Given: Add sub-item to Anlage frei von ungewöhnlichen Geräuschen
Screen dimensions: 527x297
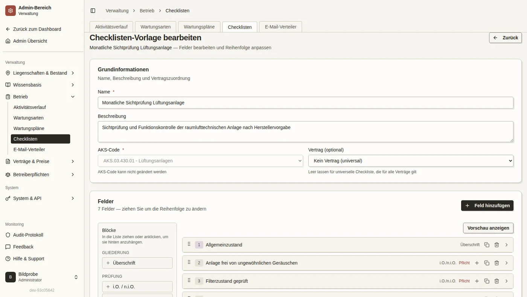Looking at the screenshot, I should coord(477,263).
